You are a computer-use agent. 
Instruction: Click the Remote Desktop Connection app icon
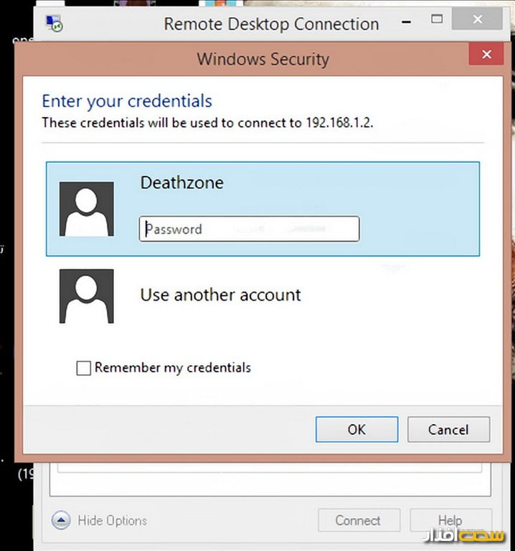(53, 24)
